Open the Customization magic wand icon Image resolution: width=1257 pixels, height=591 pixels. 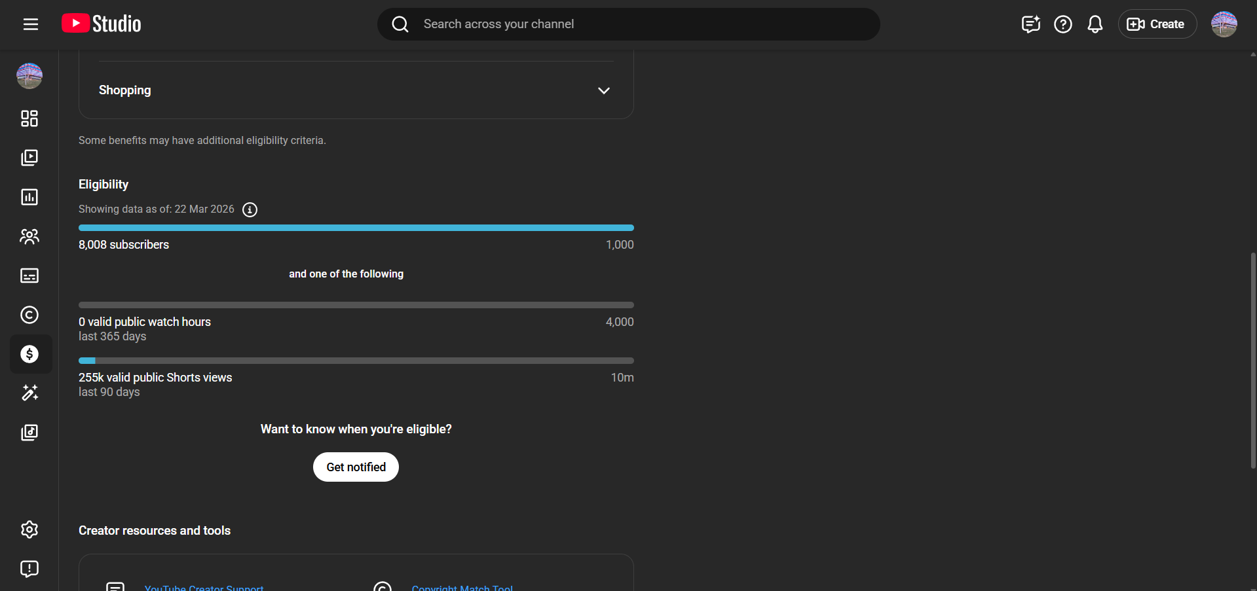tap(29, 393)
